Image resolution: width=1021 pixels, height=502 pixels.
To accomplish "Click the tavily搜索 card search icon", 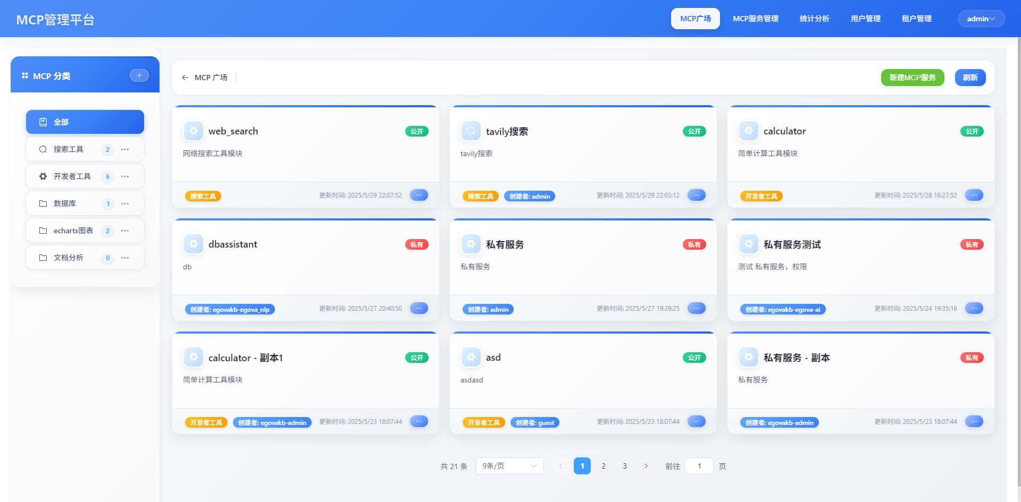I will [x=471, y=131].
